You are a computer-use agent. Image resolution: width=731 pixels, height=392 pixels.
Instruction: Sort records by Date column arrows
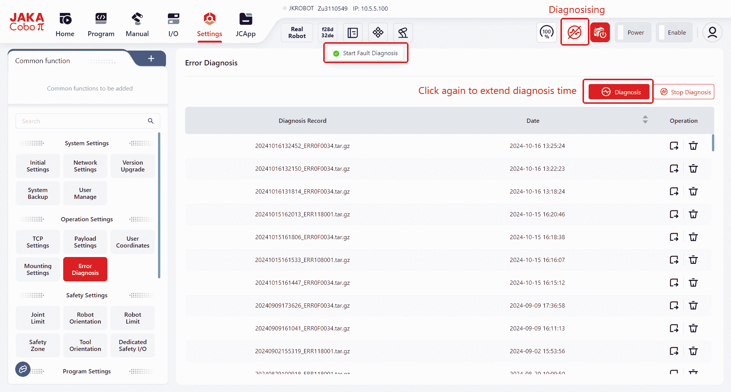[645, 120]
